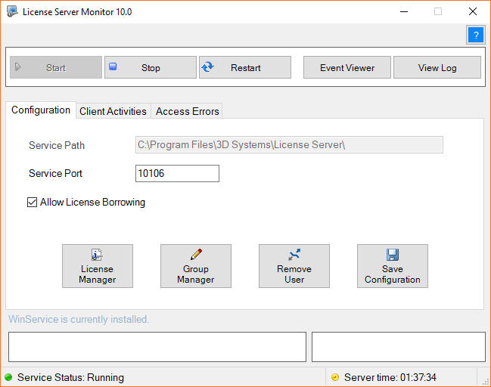Uncheck Allow License Borrowing

coord(33,203)
